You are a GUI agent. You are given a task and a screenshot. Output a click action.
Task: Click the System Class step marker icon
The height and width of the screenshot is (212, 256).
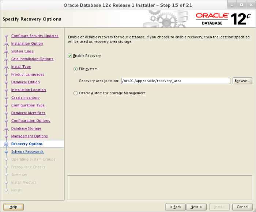click(6, 52)
